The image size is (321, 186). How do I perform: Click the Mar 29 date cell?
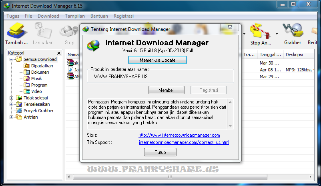[x=269, y=77]
